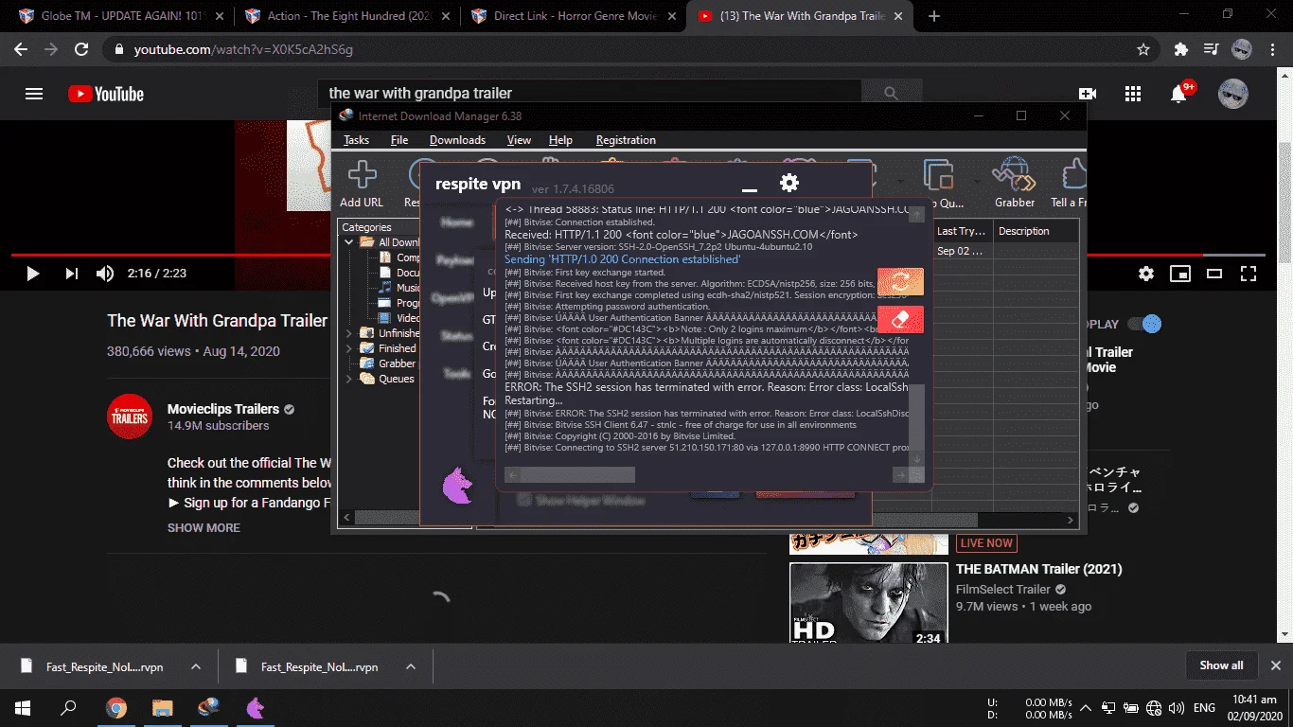Open the Help menu in IDM

tap(560, 140)
